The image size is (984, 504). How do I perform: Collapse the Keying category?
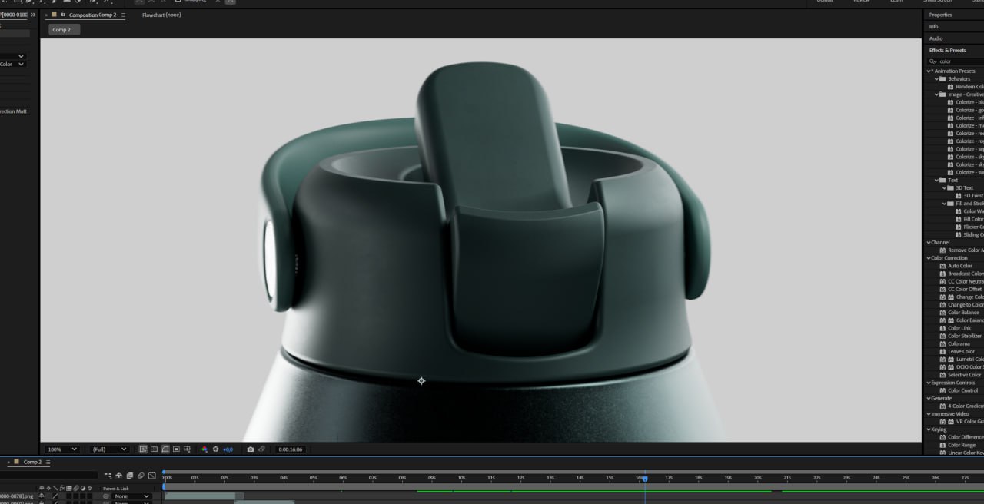click(x=929, y=429)
